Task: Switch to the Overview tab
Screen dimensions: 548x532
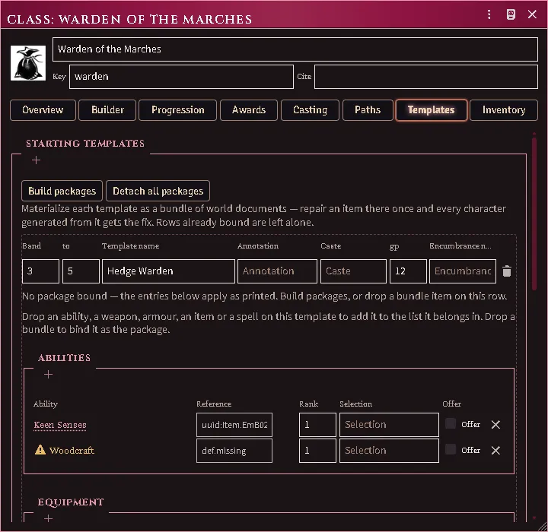Action: [x=43, y=110]
